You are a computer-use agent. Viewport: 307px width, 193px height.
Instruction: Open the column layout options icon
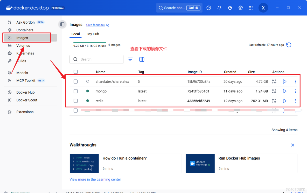pyautogui.click(x=142, y=59)
